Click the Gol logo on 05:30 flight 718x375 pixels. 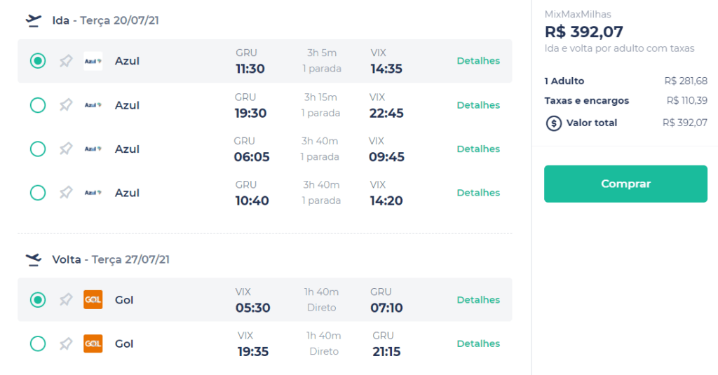(x=93, y=300)
